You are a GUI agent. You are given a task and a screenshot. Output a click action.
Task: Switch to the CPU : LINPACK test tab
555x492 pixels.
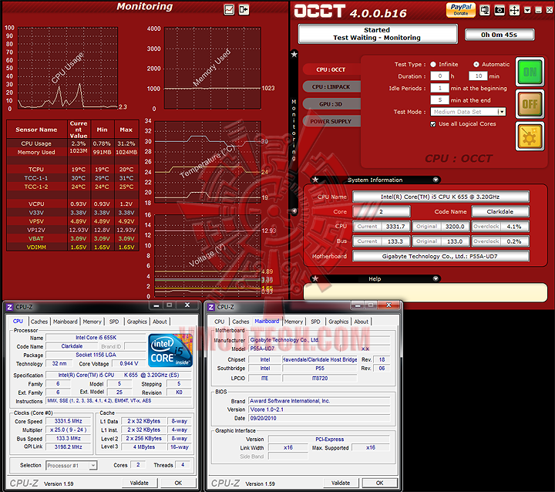[331, 87]
